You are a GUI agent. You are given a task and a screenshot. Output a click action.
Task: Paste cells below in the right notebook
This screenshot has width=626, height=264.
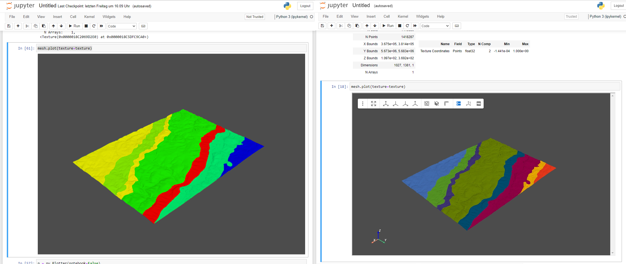pyautogui.click(x=357, y=26)
